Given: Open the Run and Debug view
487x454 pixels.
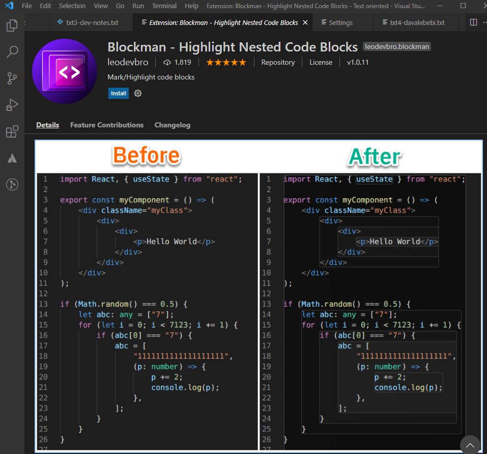Looking at the screenshot, I should [12, 105].
